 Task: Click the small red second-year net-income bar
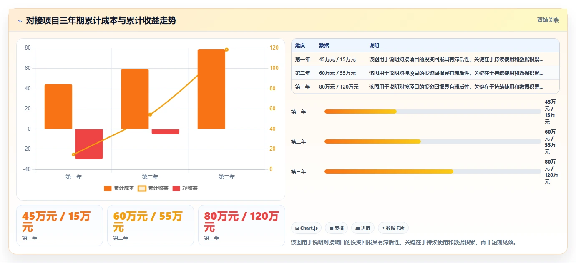click(166, 131)
